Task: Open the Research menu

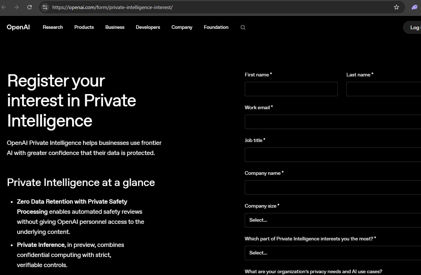Action: coord(53,27)
